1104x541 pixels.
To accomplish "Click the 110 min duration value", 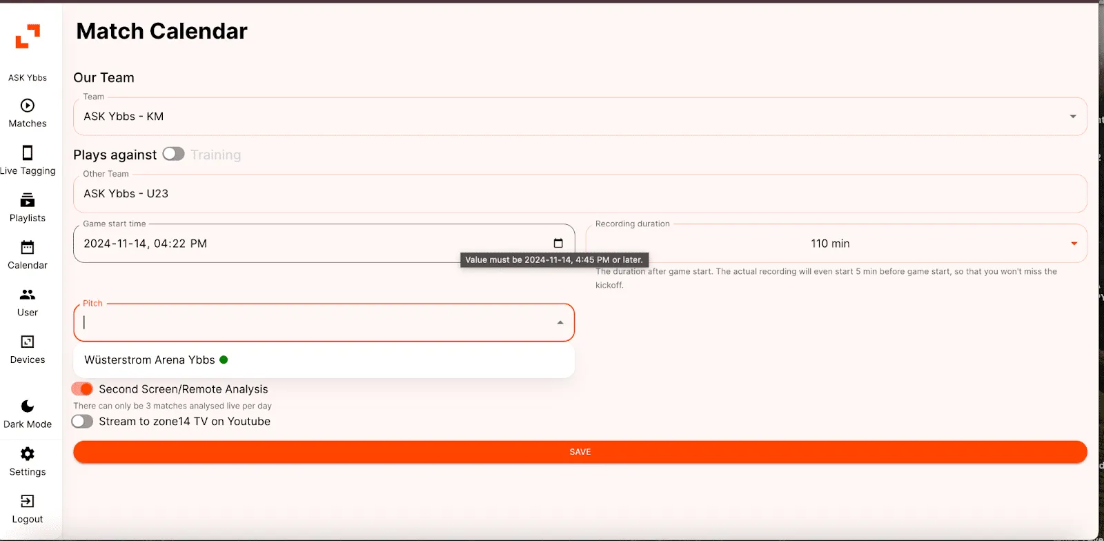I will point(830,244).
